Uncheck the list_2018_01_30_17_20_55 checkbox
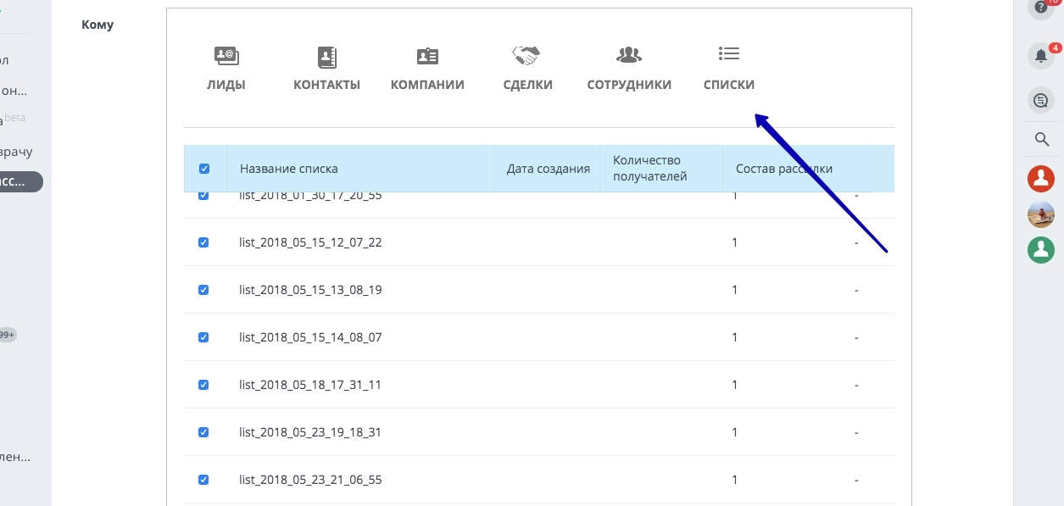The height and width of the screenshot is (506, 1064). (203, 194)
